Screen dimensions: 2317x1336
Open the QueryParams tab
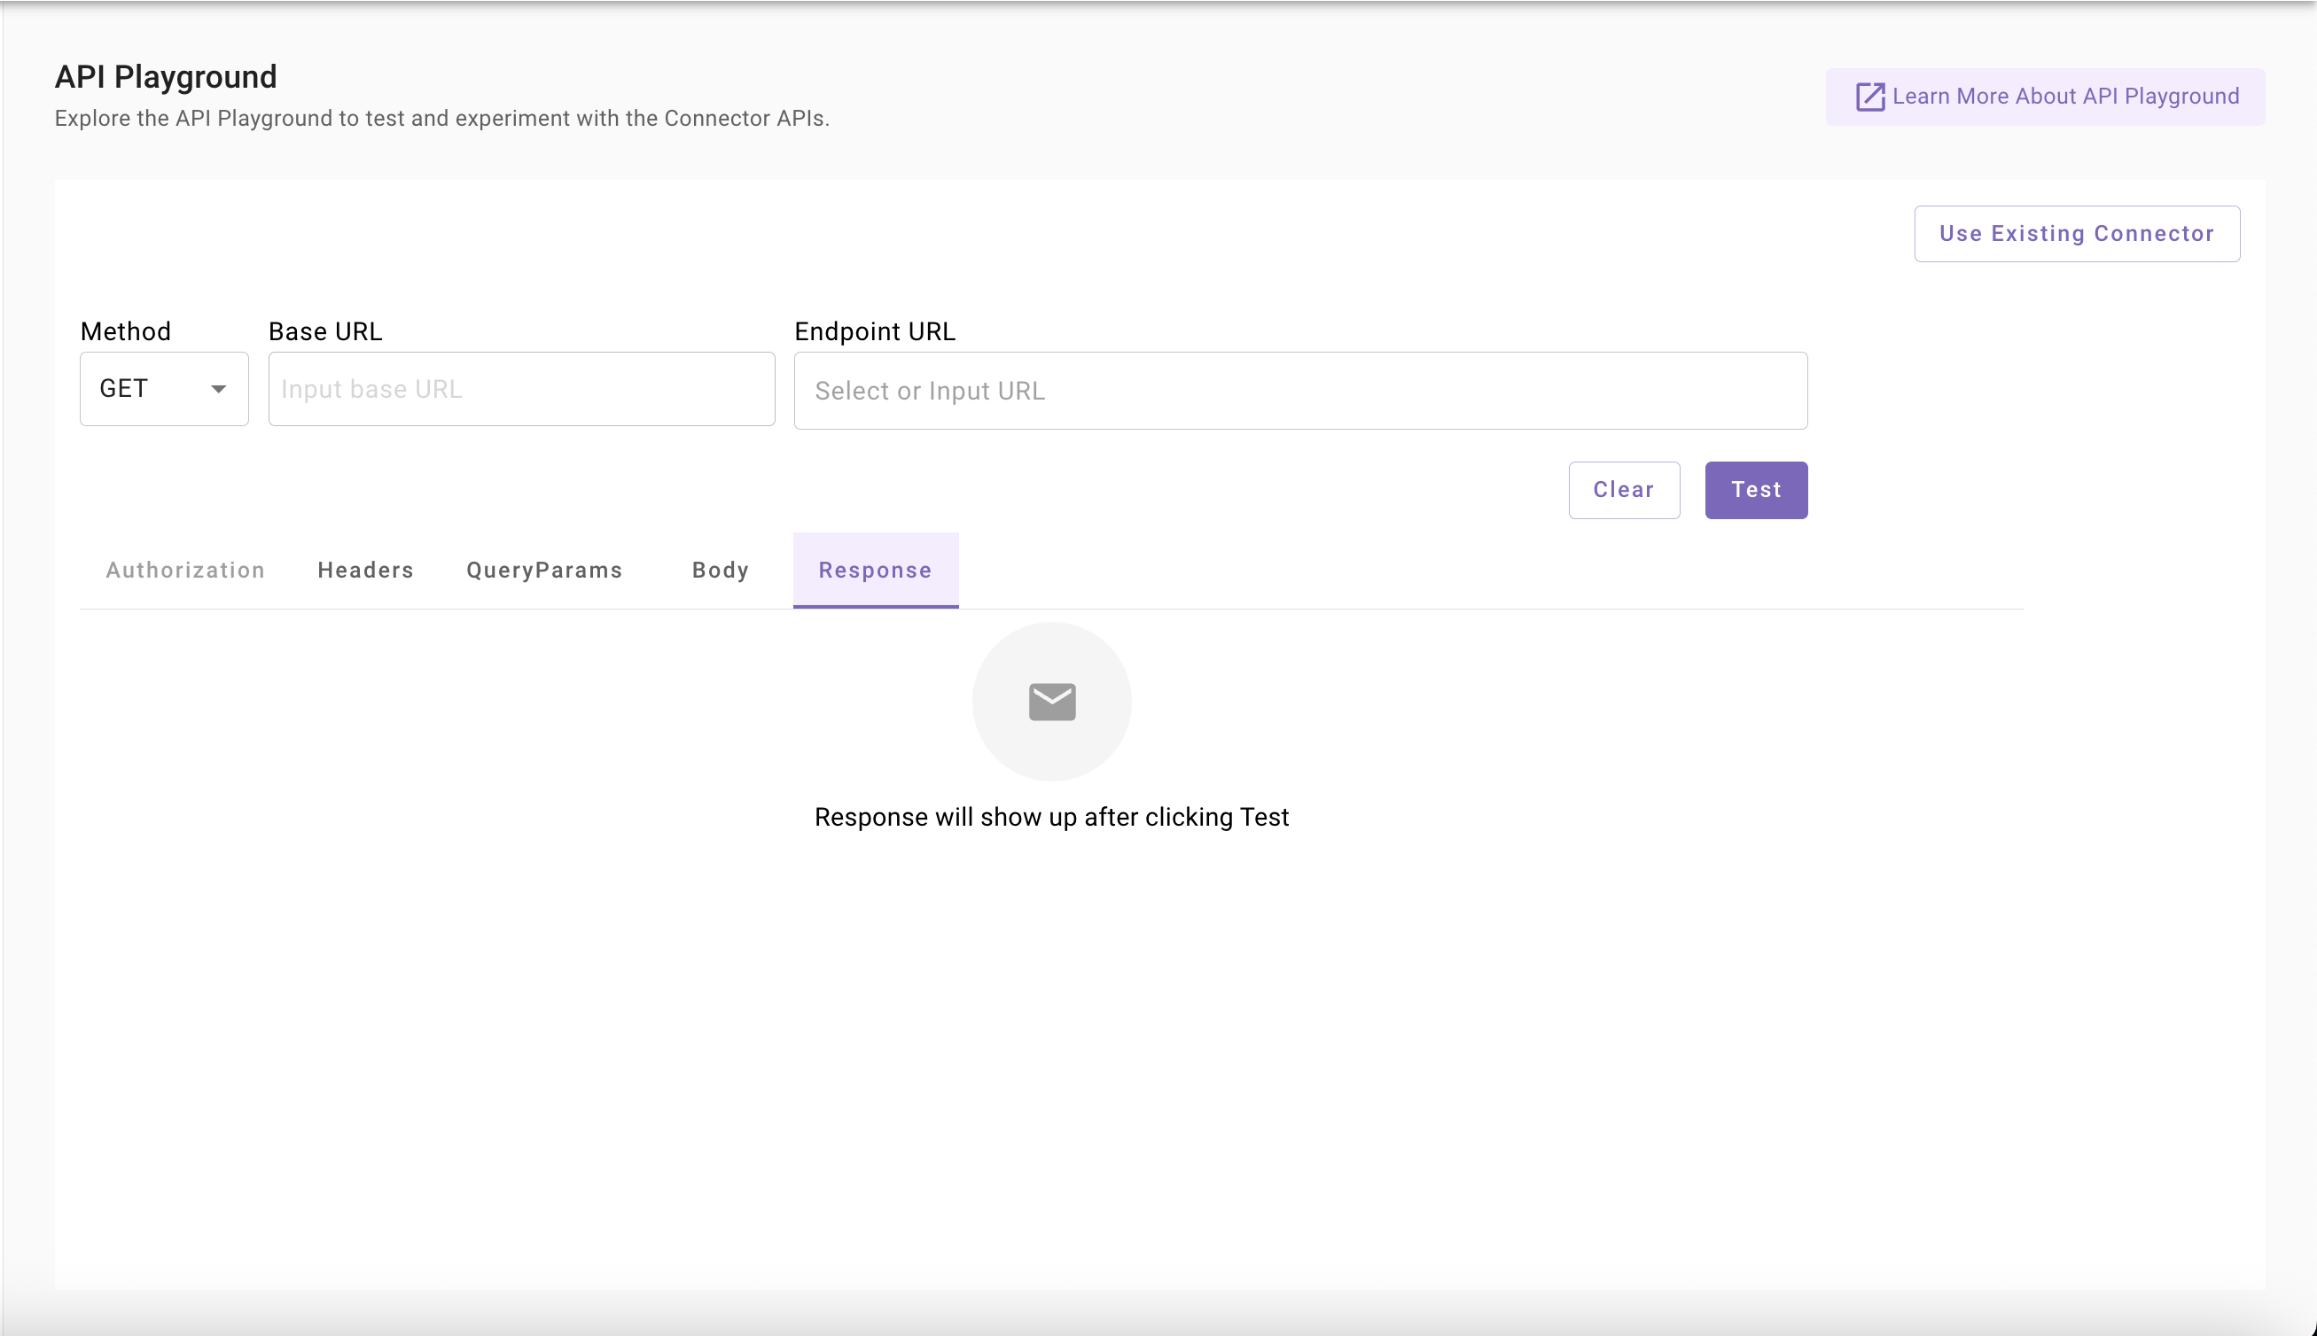(544, 571)
